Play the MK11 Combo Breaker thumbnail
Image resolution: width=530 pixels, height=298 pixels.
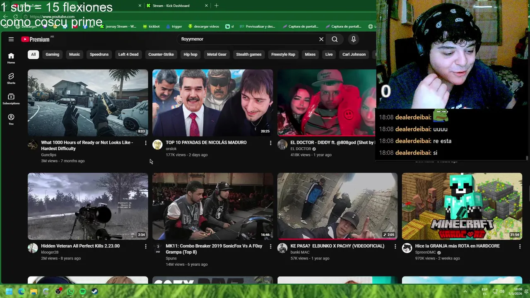(212, 206)
